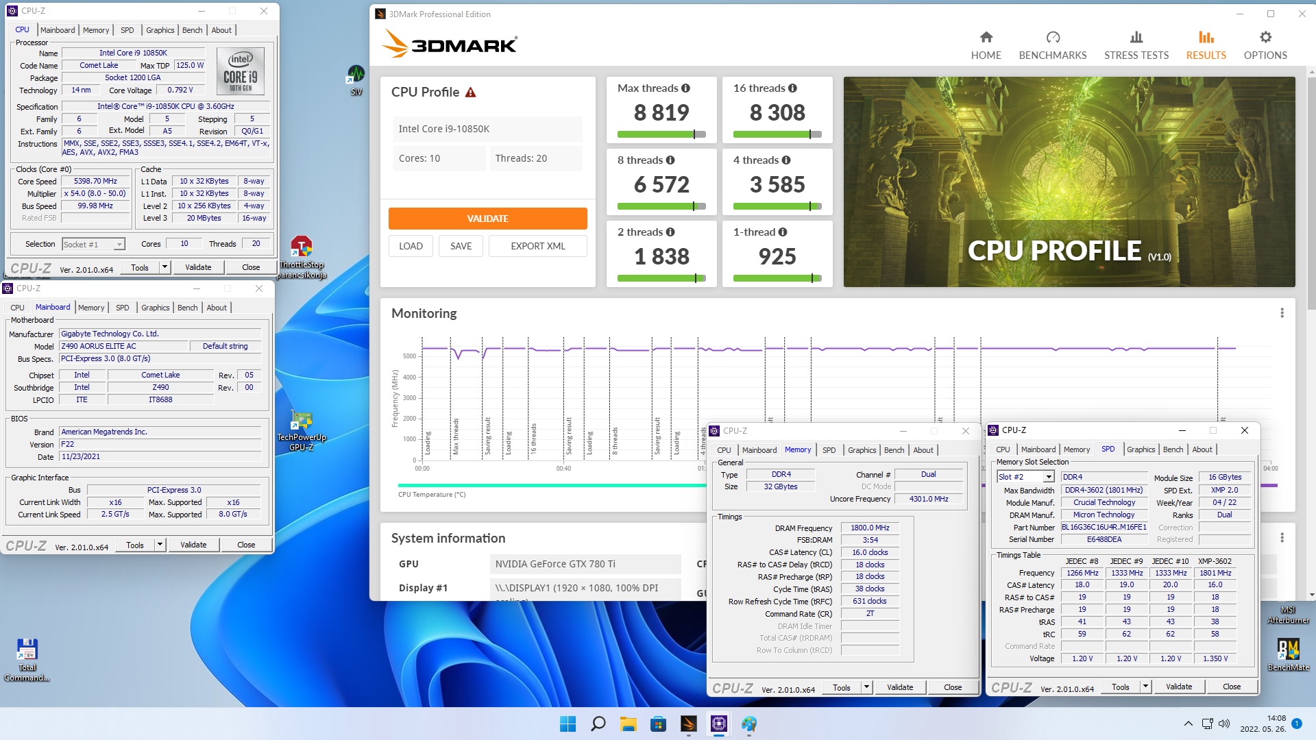
Task: Switch to About tab in CPU-Z SPD window
Action: (1202, 449)
